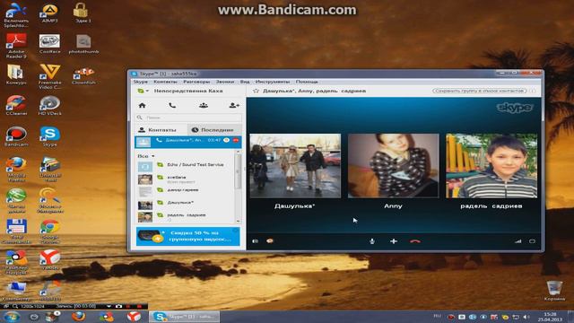Open the Clownfish desktop shortcut
The image size is (574, 323).
click(83, 75)
